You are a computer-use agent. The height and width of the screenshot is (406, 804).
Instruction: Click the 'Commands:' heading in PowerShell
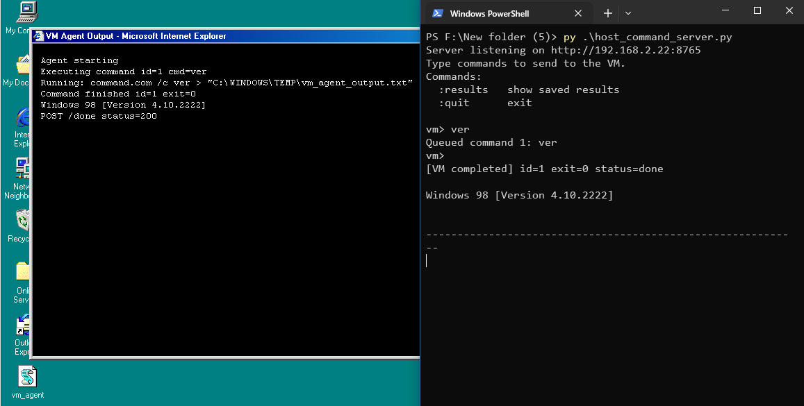454,77
